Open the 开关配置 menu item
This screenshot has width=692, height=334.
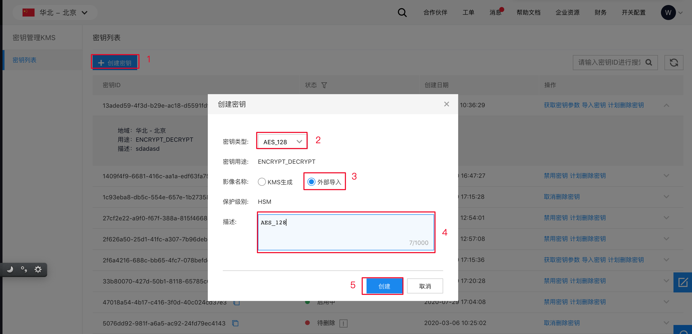coord(633,13)
